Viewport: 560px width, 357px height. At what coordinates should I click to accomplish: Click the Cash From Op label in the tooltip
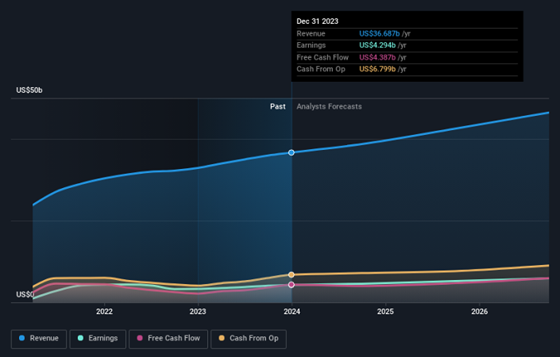click(321, 69)
